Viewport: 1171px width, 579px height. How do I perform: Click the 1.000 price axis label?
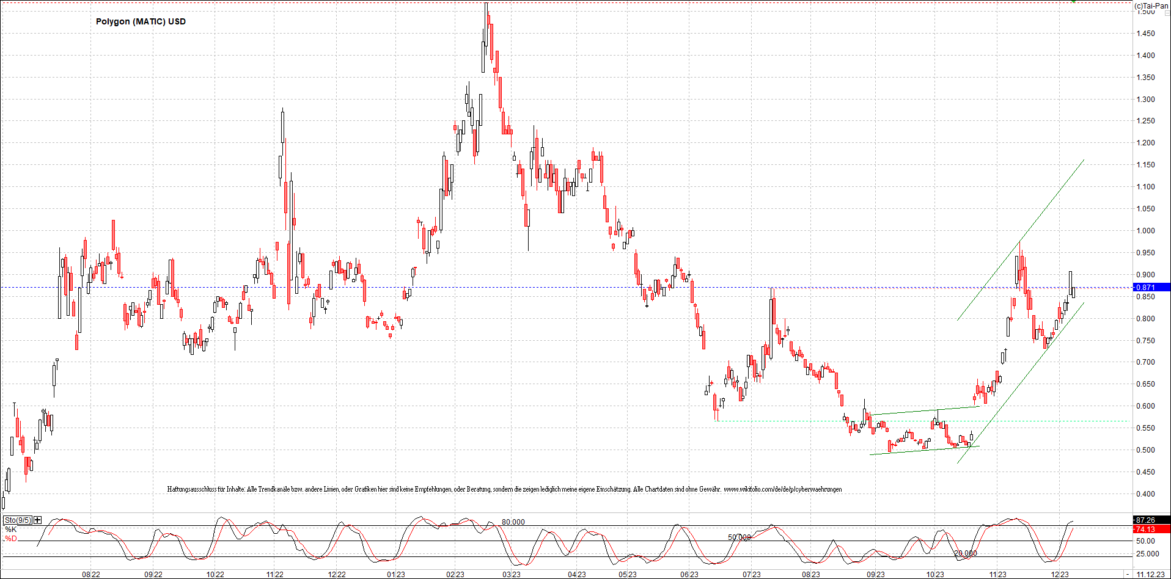(x=1146, y=231)
